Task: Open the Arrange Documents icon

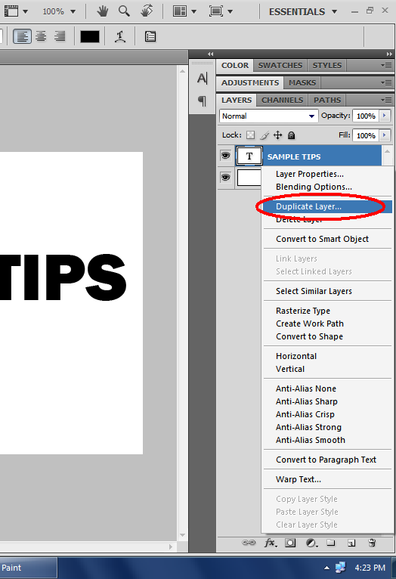Action: point(180,11)
